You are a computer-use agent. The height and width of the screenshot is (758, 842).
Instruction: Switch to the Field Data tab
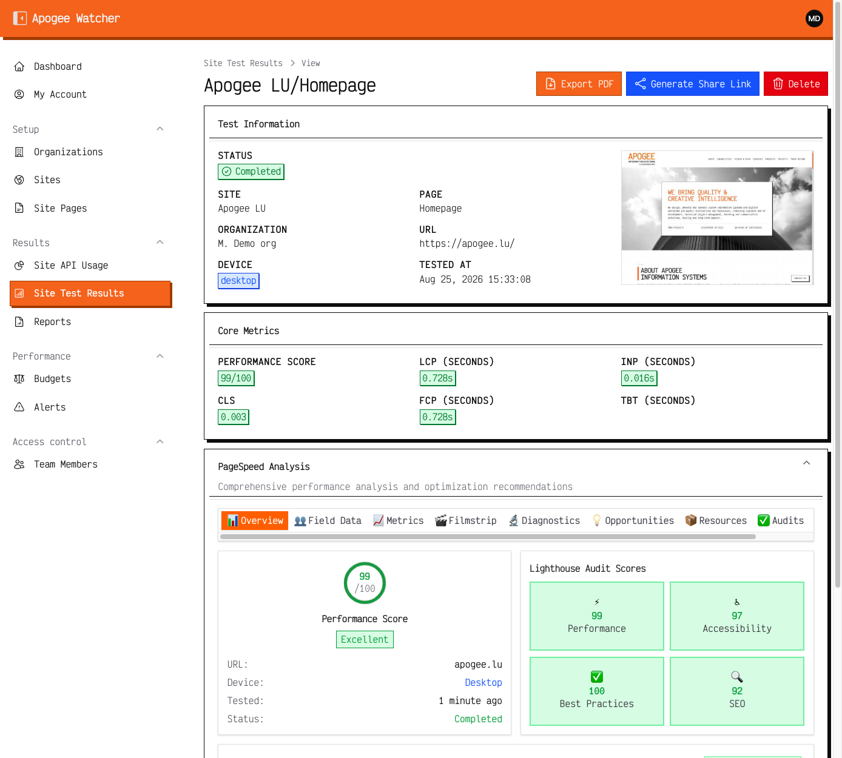328,521
